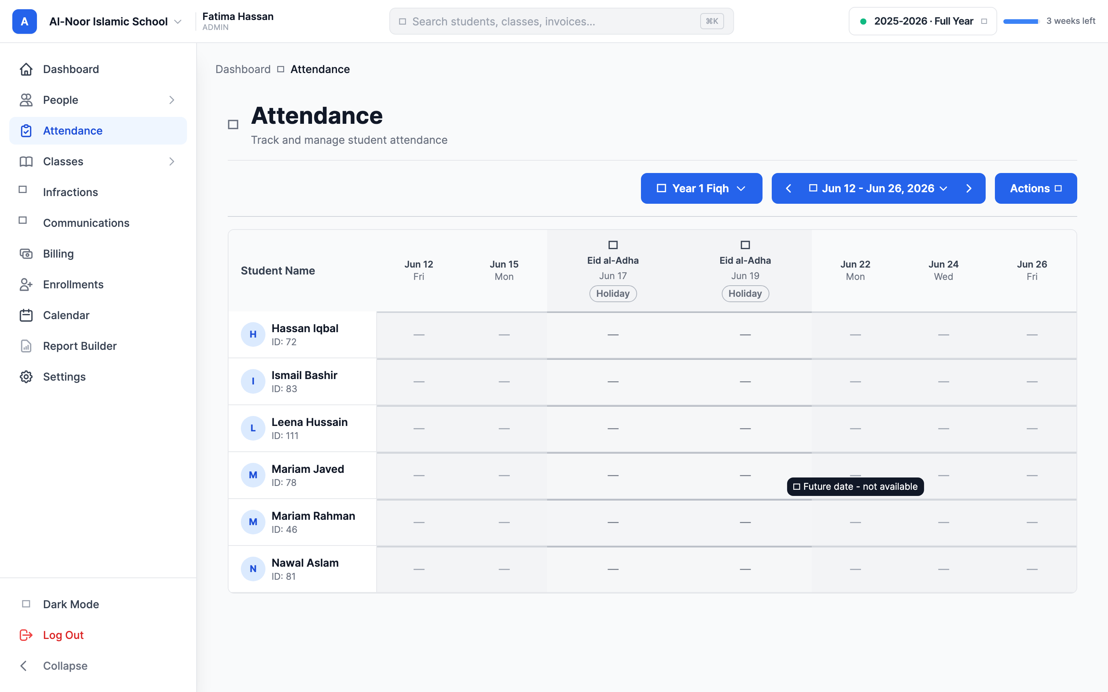Click Eid al-Adha icon above Jun 19
The image size is (1108, 692).
pyautogui.click(x=745, y=245)
